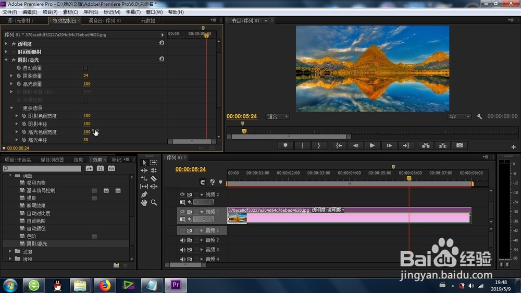The image size is (521, 293).
Task: Filter effects by YUV
Action: coord(111,168)
